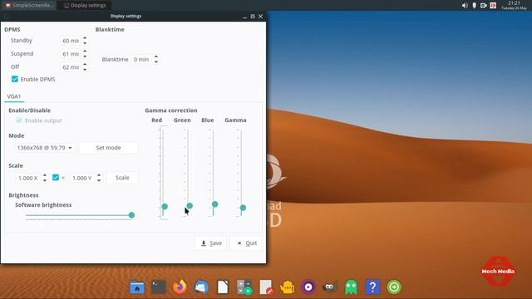The height and width of the screenshot is (299, 532).
Task: Switch to SimpleScreenRecorder in the taskbar
Action: click(x=29, y=6)
